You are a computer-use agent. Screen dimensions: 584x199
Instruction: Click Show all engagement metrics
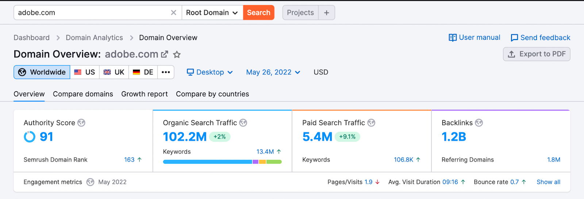548,182
